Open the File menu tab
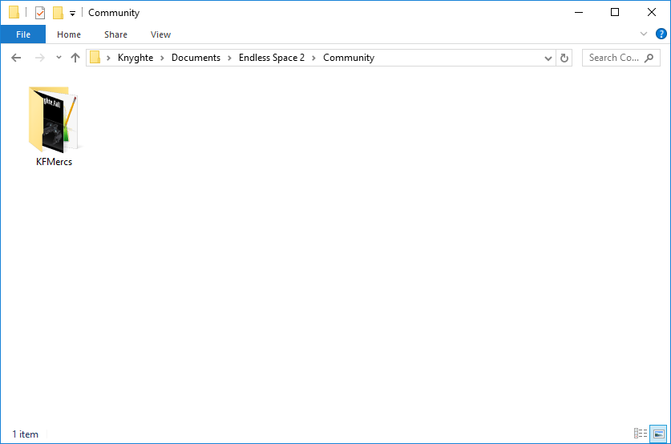Image resolution: width=671 pixels, height=444 pixels. coord(23,34)
